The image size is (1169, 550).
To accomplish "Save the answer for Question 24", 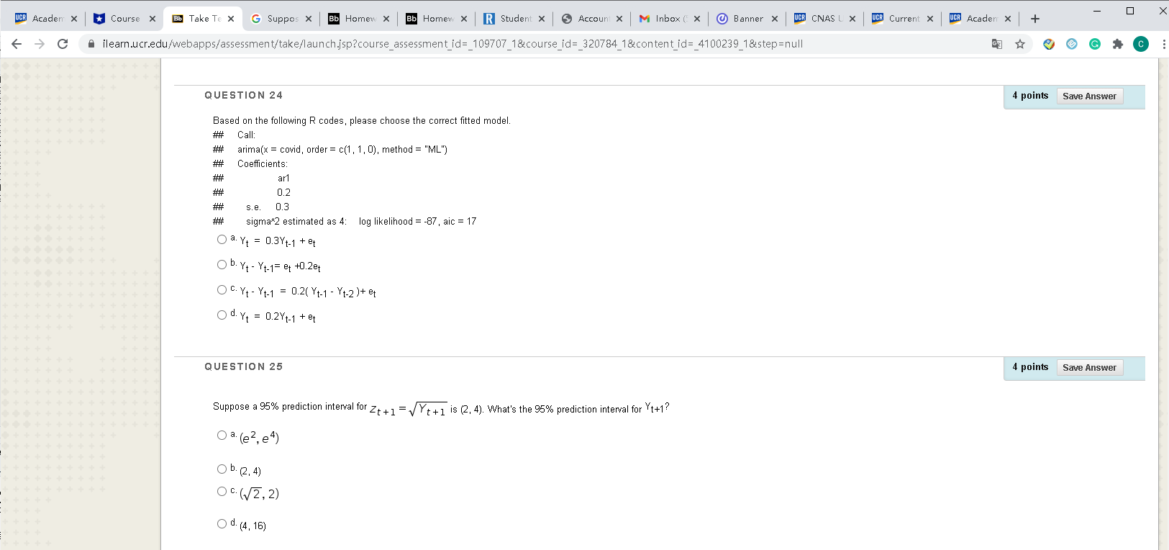I will tap(1089, 96).
